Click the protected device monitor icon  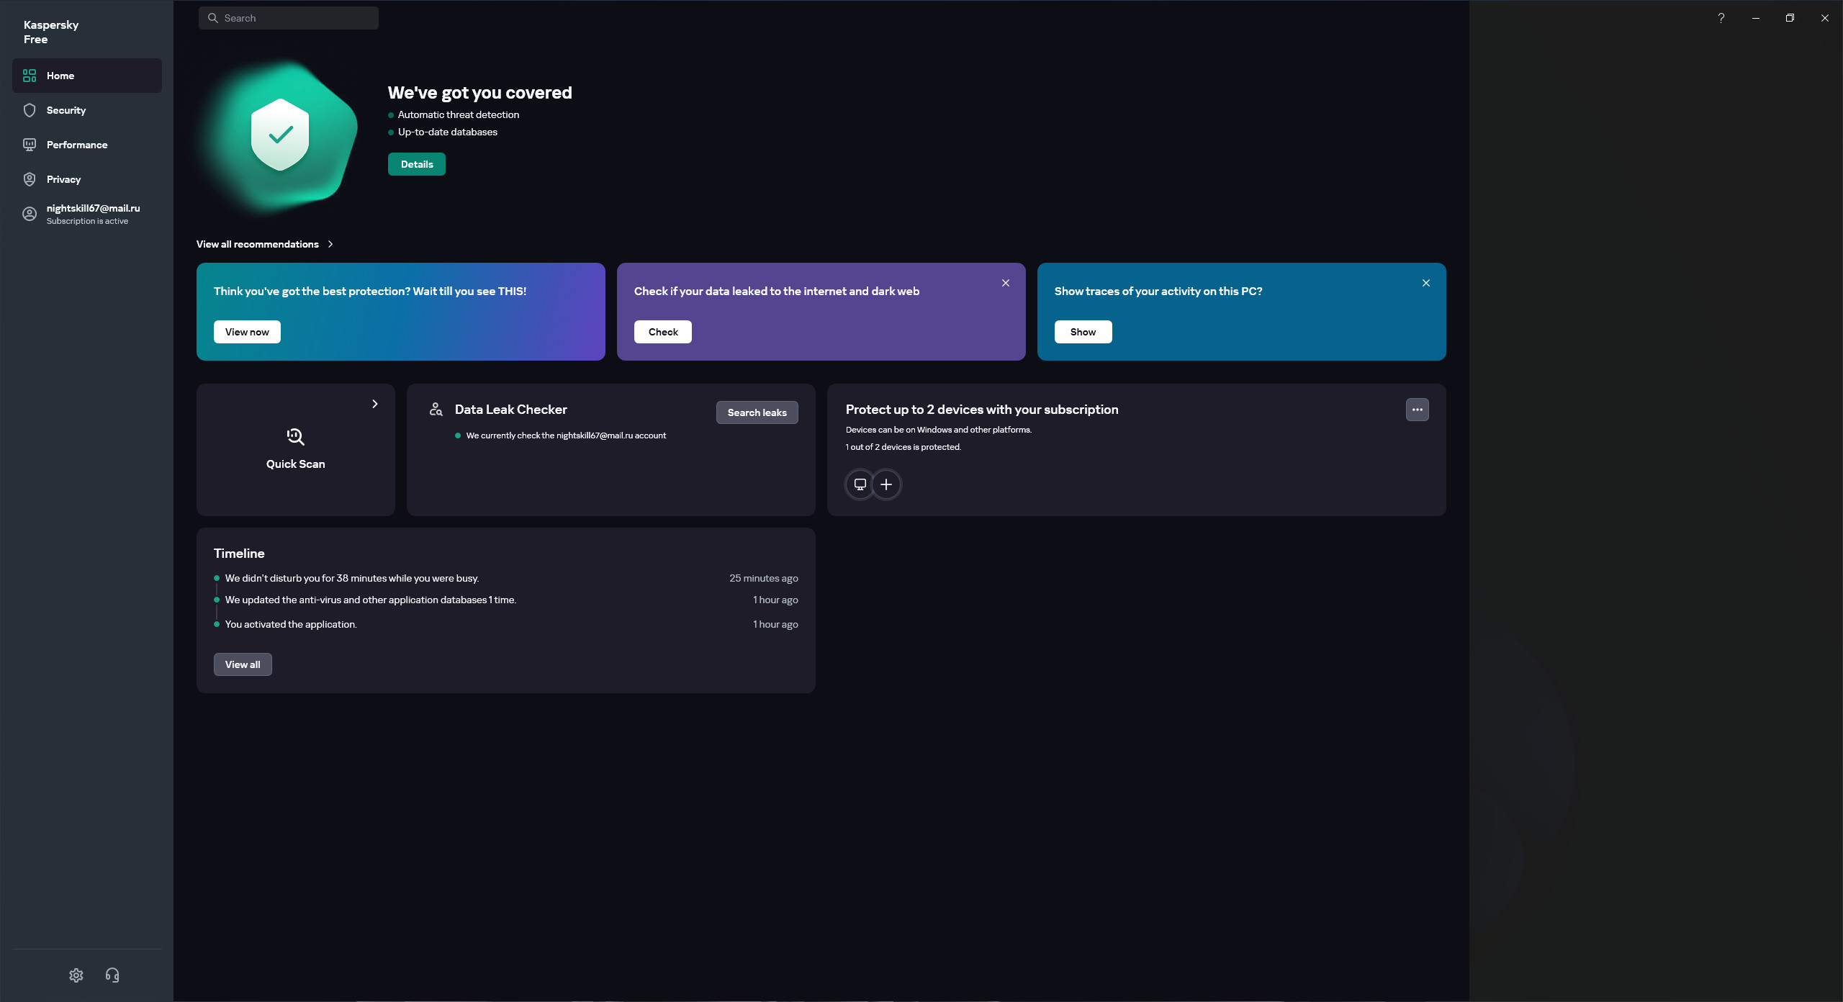[860, 484]
